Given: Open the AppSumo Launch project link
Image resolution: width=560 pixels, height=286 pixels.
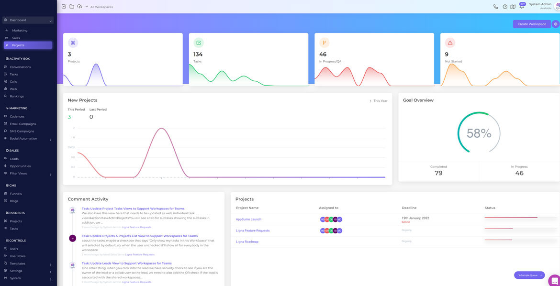Looking at the screenshot, I should (248, 219).
